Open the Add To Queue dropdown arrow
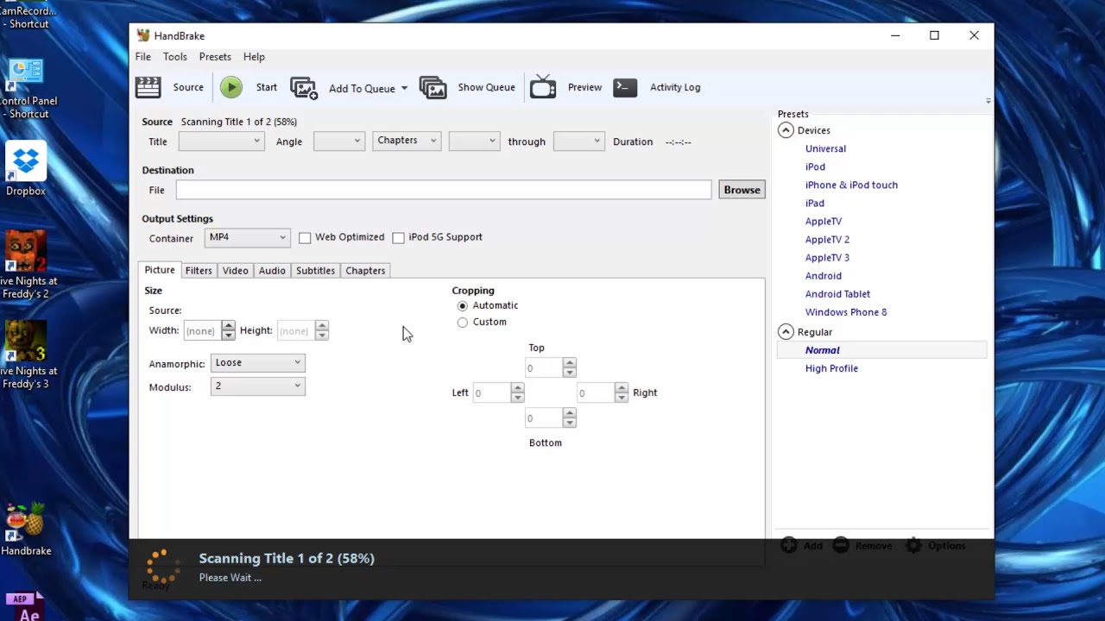Screen dimensions: 1105x621 click(404, 88)
